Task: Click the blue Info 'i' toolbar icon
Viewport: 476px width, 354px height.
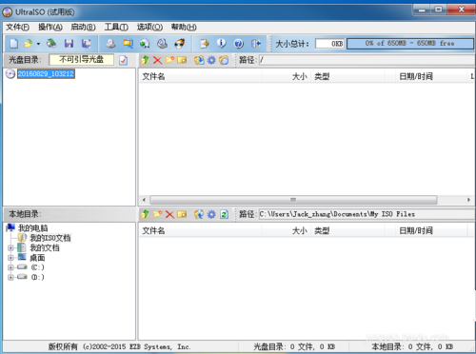Action: point(222,43)
